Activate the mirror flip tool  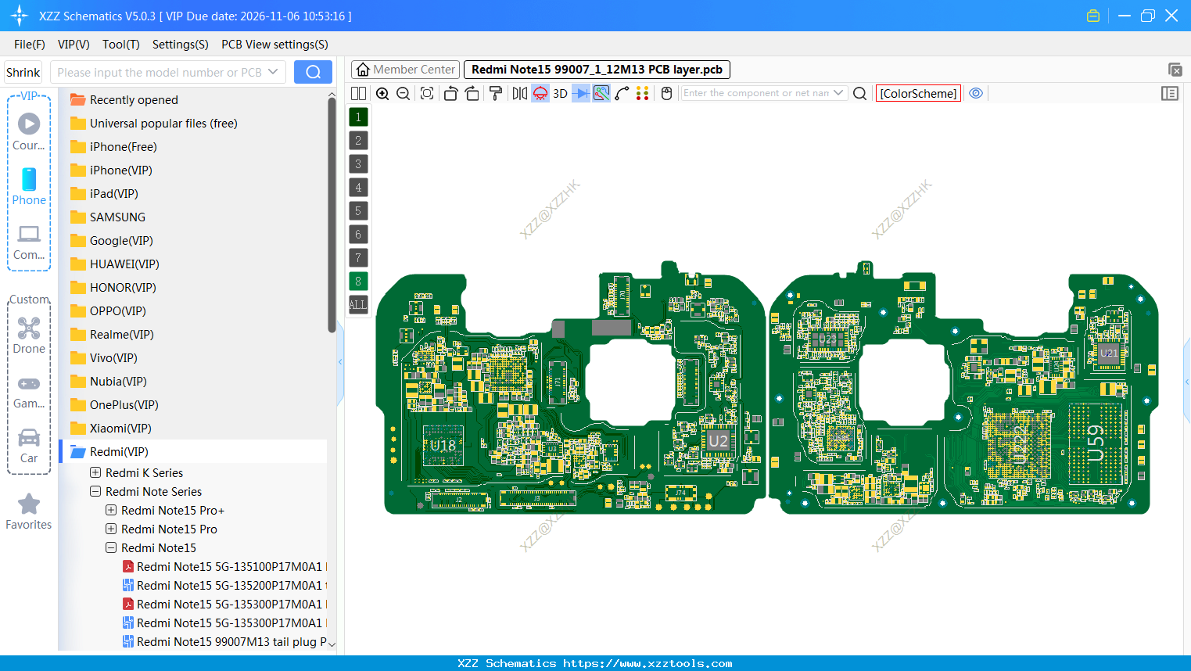click(518, 93)
